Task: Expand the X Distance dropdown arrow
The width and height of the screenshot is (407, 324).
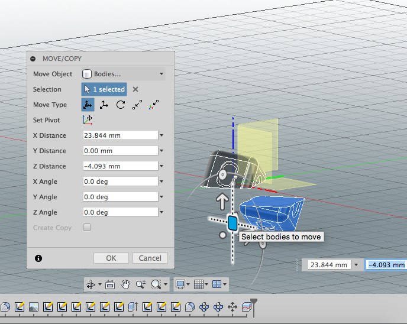Action: pyautogui.click(x=161, y=135)
